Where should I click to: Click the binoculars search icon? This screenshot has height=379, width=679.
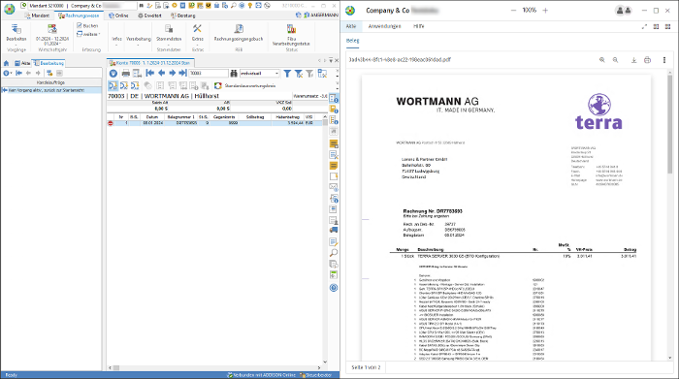(x=234, y=74)
